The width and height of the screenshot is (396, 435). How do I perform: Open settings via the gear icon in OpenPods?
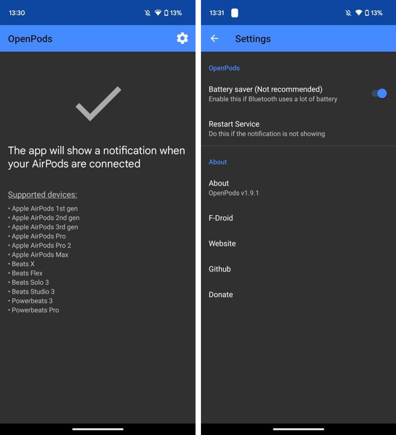[182, 38]
